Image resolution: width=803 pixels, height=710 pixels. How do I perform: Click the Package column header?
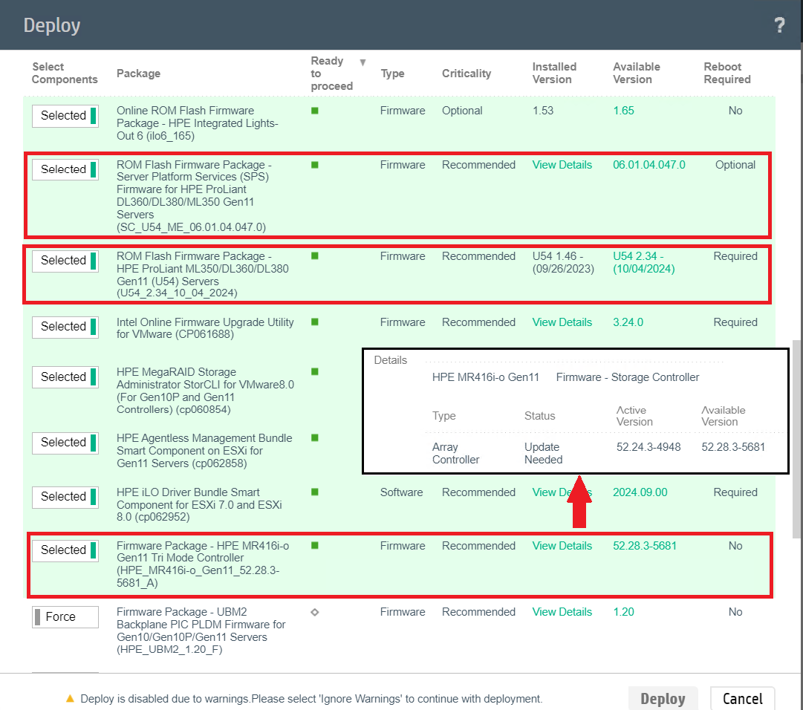pos(138,74)
